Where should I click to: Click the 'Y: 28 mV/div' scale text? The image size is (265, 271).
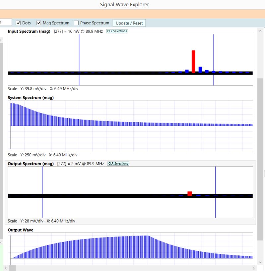[x=32, y=221]
